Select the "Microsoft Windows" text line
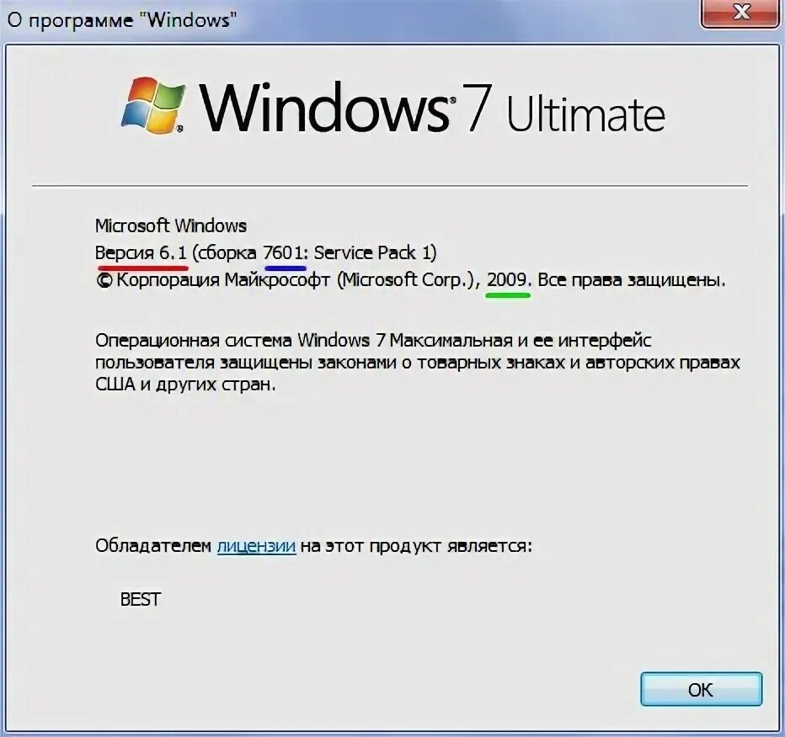The image size is (785, 737). point(171,226)
